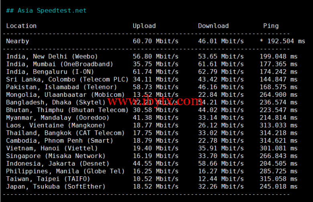Click the Asia Speedtest.net heading
The height and width of the screenshot is (202, 313).
click(46, 10)
